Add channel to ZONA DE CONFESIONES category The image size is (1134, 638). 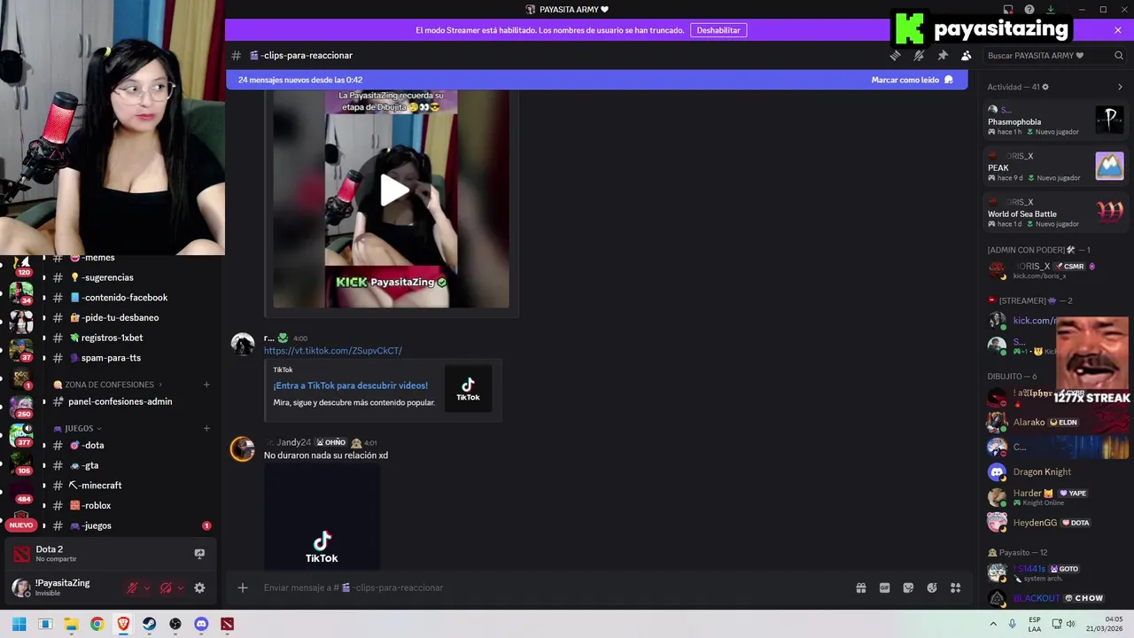206,385
